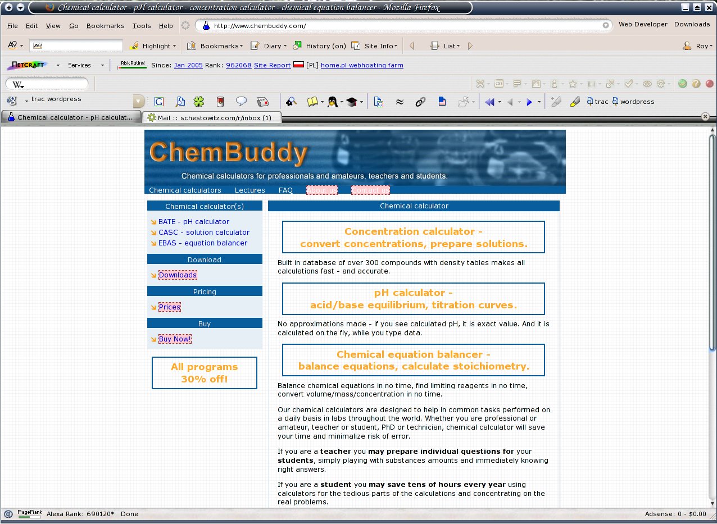
Task: Click the speech bubble groups icon
Action: tap(241, 101)
